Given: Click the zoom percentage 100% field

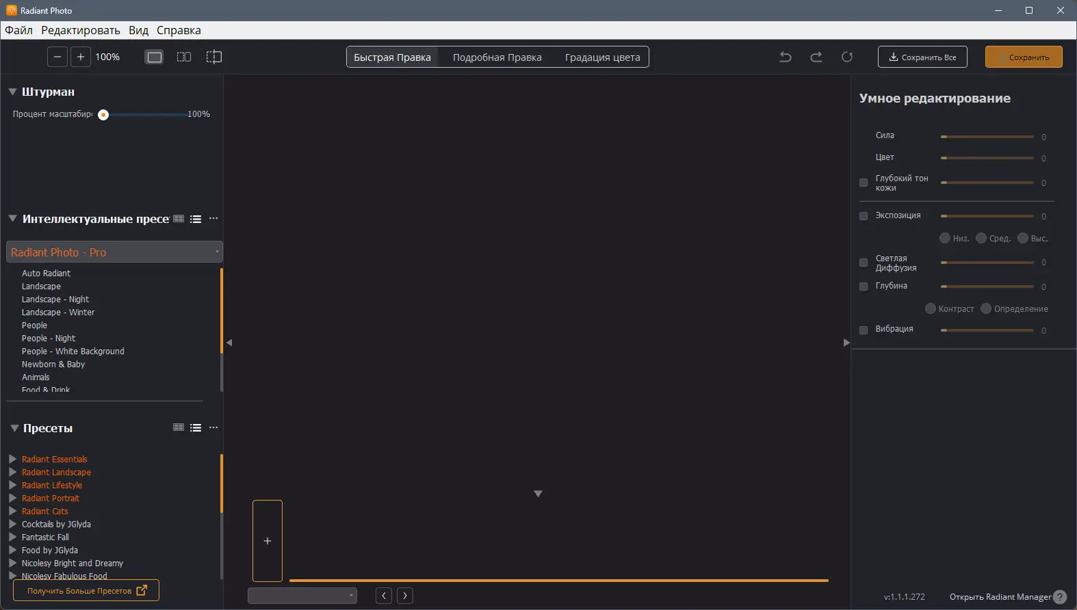Looking at the screenshot, I should [107, 57].
